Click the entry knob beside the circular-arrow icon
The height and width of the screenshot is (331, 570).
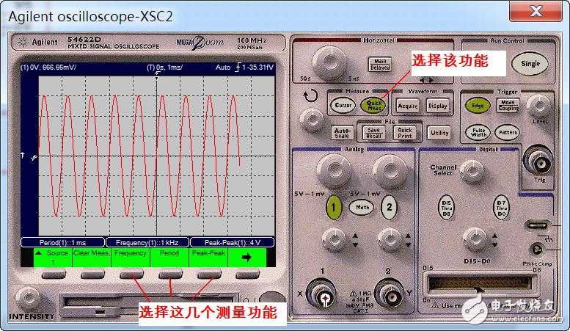tap(312, 121)
